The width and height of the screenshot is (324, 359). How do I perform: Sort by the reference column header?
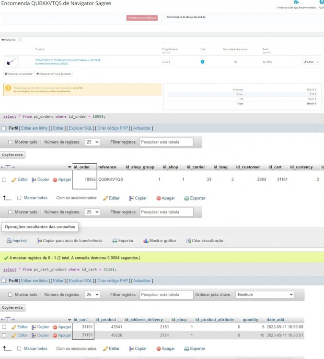107,167
